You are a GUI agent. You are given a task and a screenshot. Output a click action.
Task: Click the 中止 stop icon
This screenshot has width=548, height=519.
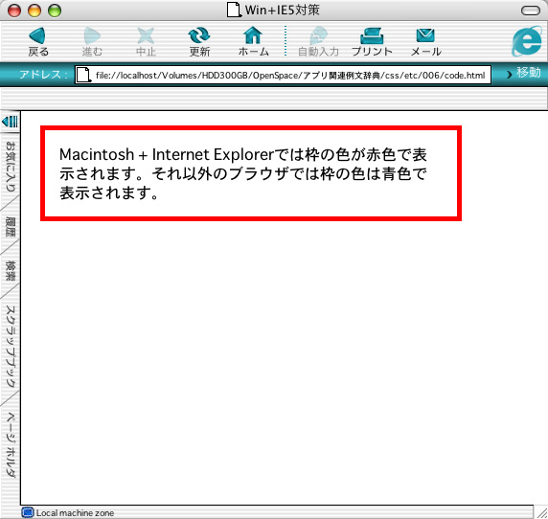tap(146, 35)
